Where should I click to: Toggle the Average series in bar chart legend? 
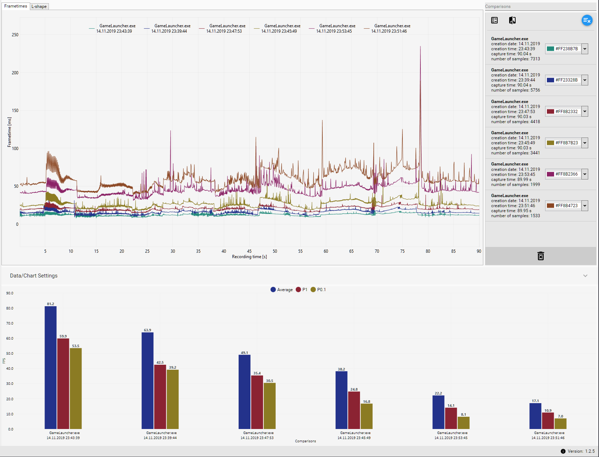(282, 290)
